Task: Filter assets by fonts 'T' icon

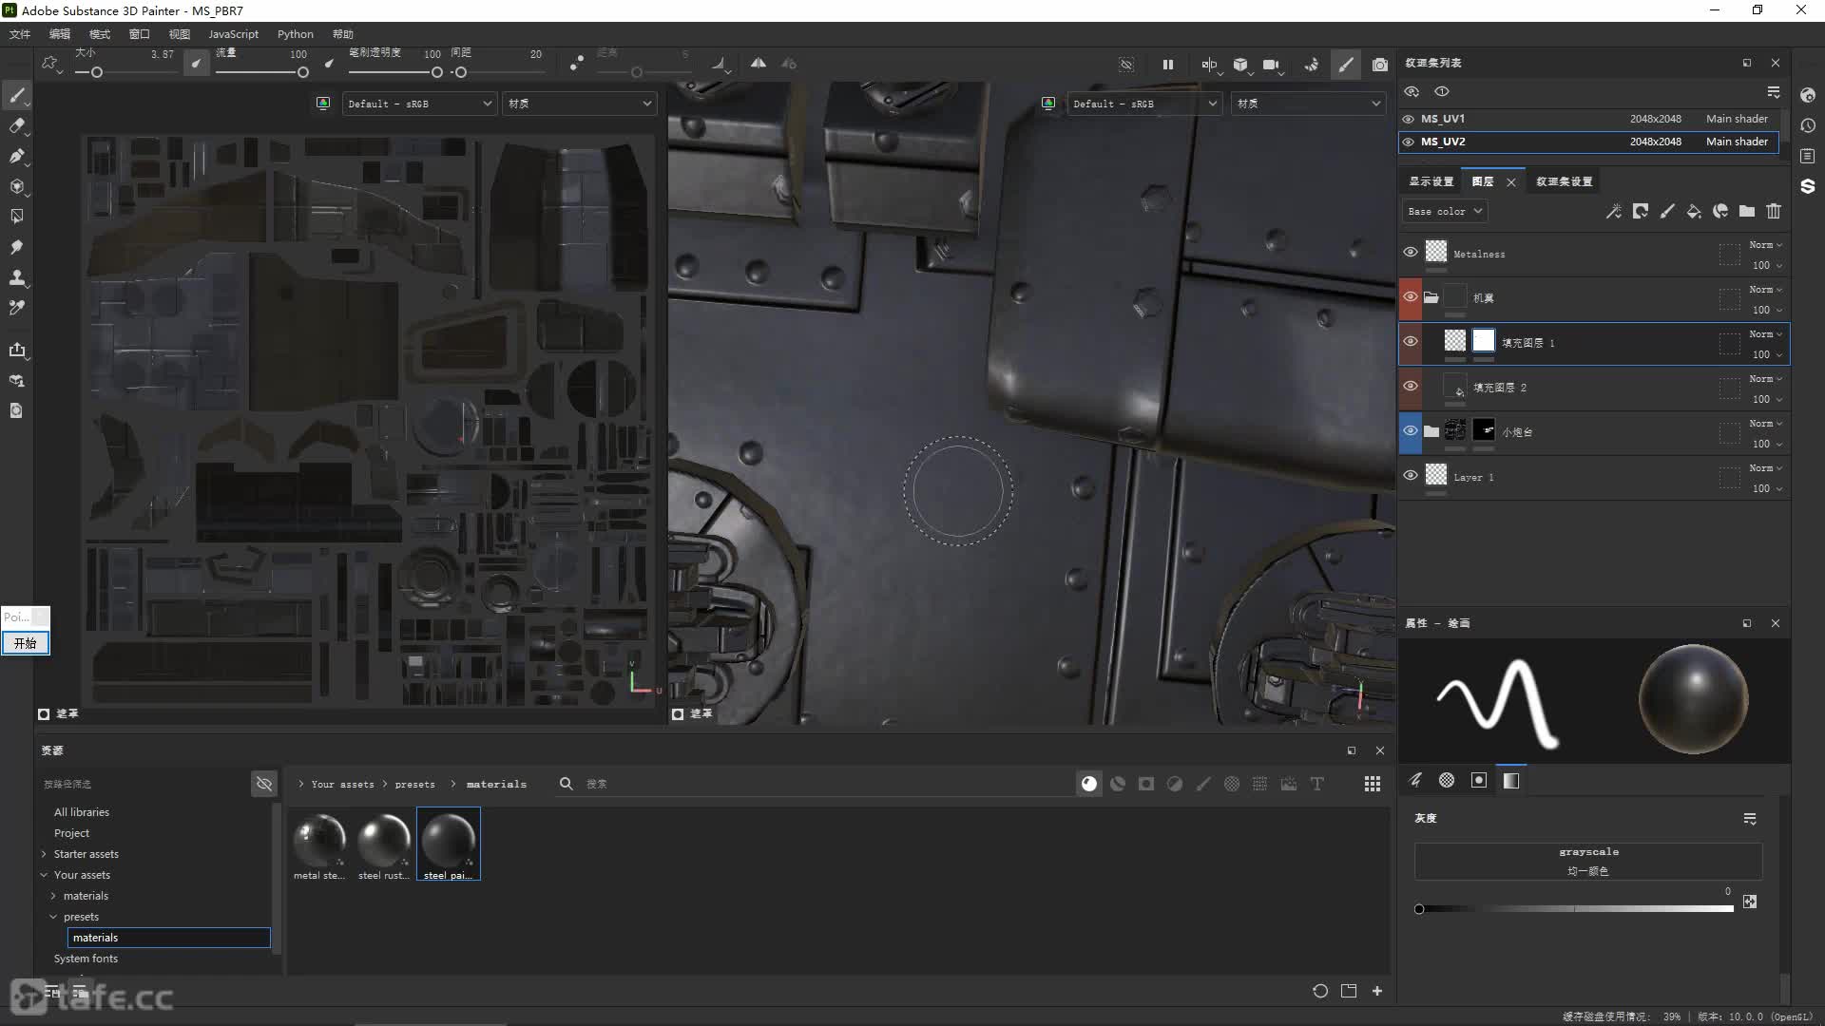Action: pos(1317,784)
